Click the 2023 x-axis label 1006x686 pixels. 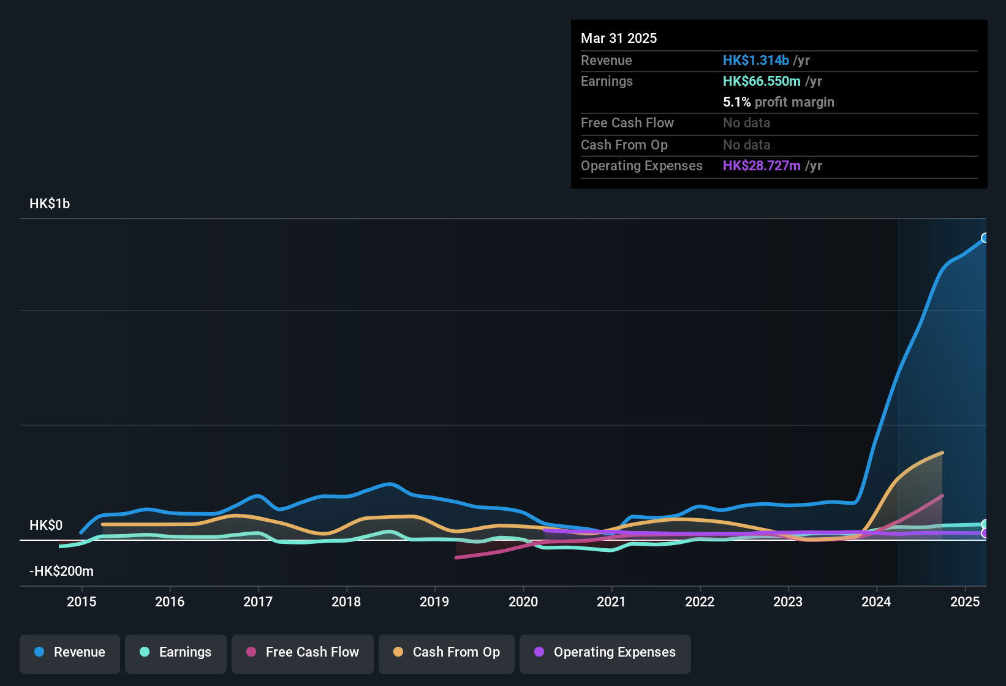click(788, 602)
